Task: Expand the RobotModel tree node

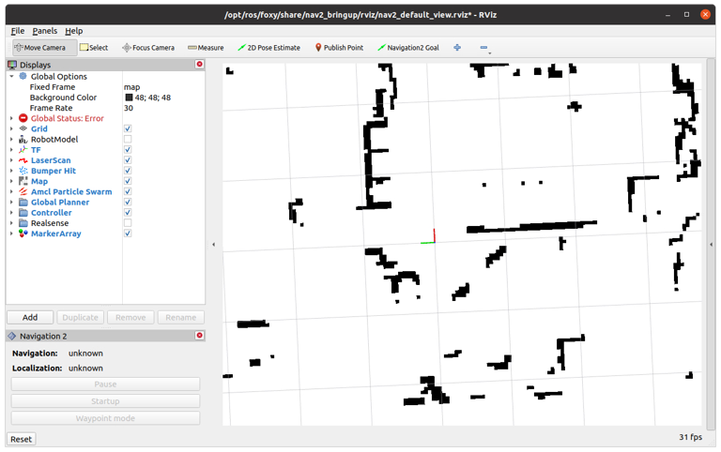Action: pyautogui.click(x=11, y=139)
